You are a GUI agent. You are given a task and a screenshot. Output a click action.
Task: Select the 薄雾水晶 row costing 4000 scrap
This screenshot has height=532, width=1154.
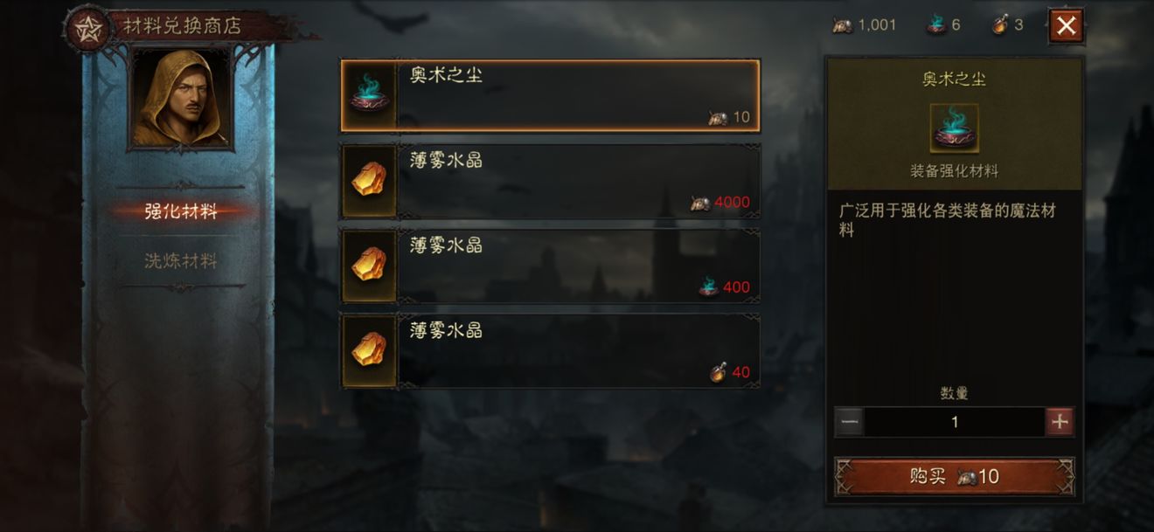coord(551,181)
